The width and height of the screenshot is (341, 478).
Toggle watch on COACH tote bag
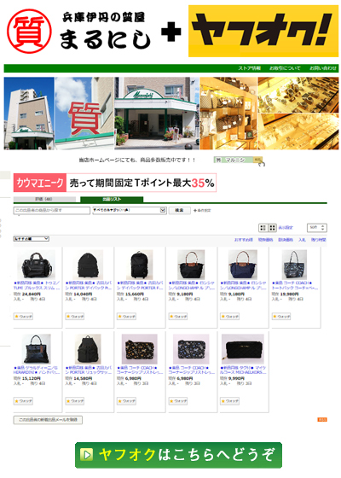point(281,317)
